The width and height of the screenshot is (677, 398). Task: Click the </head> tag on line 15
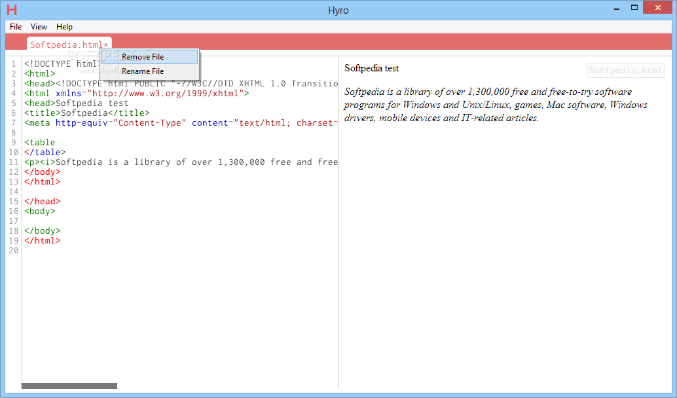click(43, 202)
